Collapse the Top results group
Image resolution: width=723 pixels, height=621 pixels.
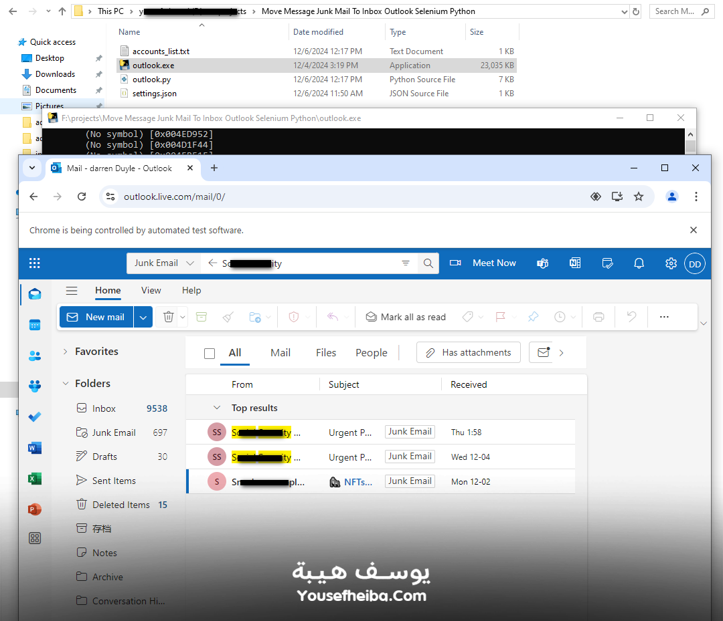(217, 407)
